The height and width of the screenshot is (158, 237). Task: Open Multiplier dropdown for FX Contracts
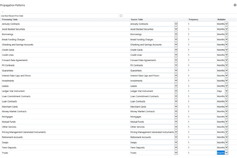point(226,65)
